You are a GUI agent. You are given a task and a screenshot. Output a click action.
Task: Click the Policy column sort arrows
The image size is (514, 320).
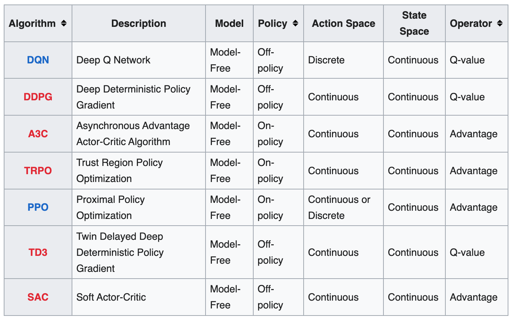tap(295, 23)
